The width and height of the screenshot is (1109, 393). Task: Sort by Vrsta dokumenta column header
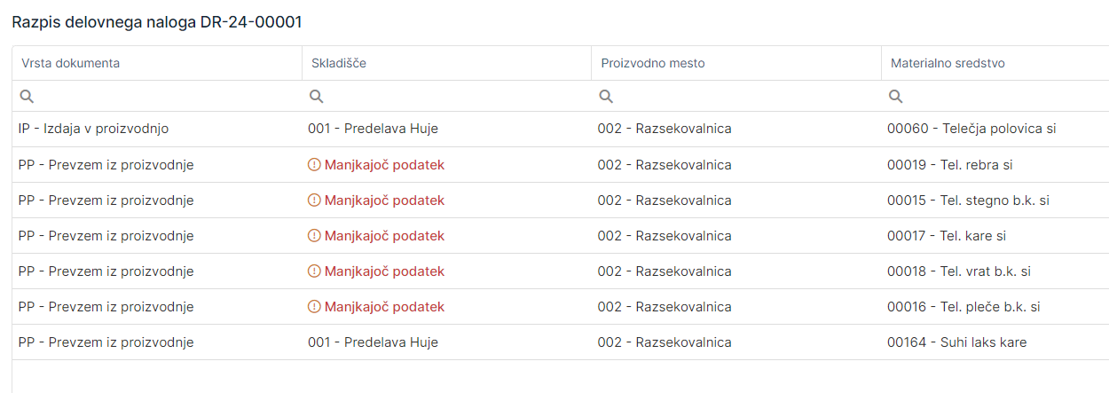[71, 63]
